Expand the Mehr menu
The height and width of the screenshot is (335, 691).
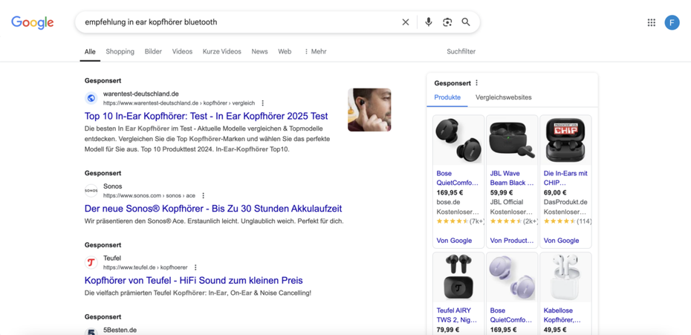click(x=316, y=51)
